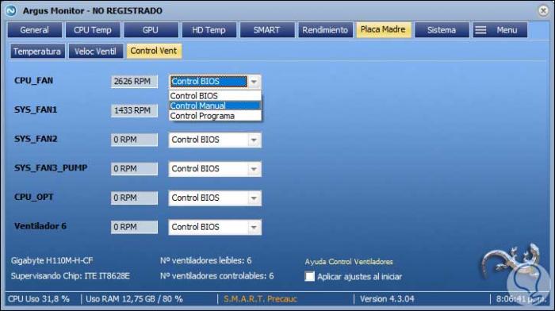Click Supervisando Chip: ITE IT8628E text
Viewport: 555px width, 311px height.
point(71,276)
